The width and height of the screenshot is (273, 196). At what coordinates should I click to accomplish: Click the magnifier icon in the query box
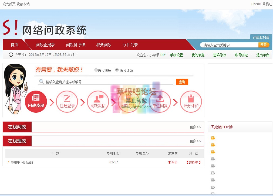[x=41, y=81]
